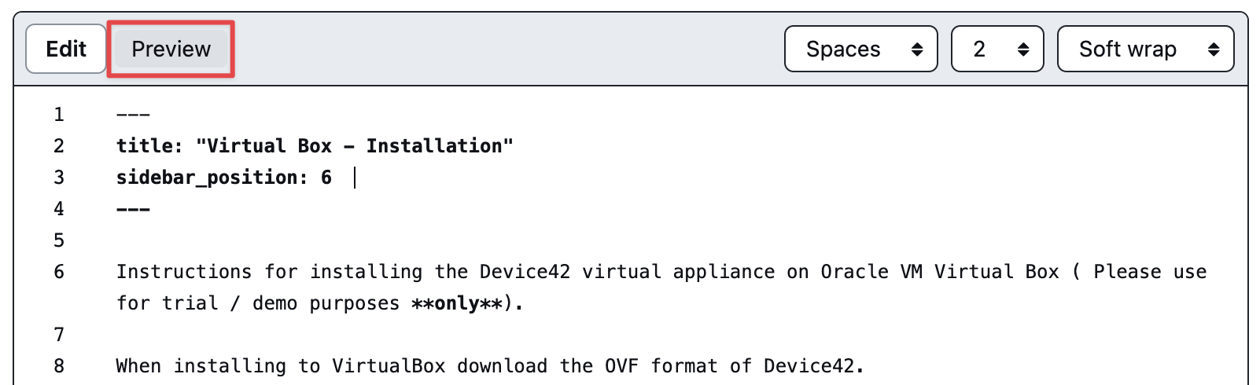The width and height of the screenshot is (1260, 385).
Task: Open the Spaces indent mode dropdown
Action: pyautogui.click(x=860, y=49)
